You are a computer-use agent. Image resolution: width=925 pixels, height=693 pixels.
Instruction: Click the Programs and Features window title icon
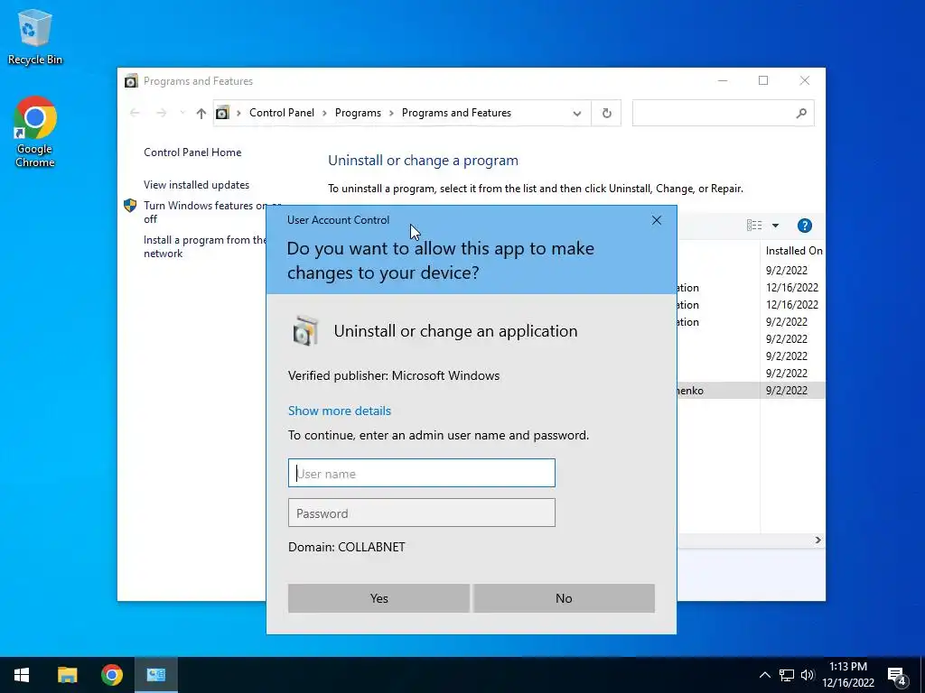[x=131, y=80]
